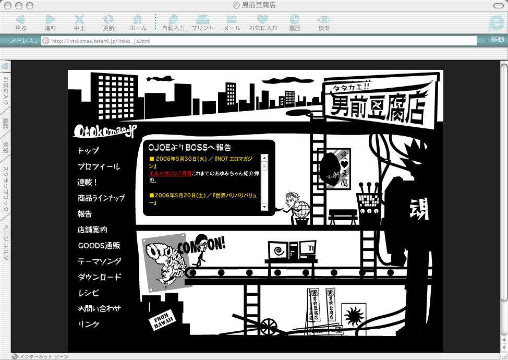Image resolution: width=508 pixels, height=360 pixels.
Task: Click the page scrollbar down arrow
Action: (x=504, y=347)
